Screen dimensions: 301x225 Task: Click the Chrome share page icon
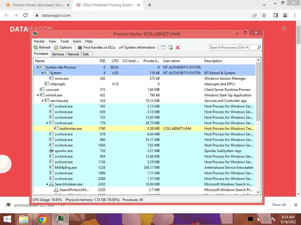(255, 15)
